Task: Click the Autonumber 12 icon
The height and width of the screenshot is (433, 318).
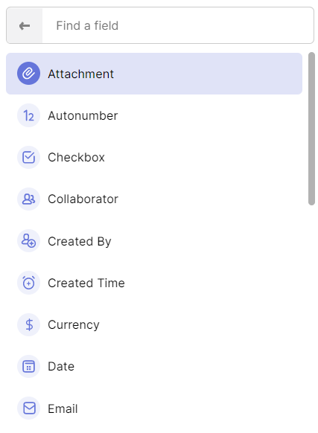Action: point(28,115)
